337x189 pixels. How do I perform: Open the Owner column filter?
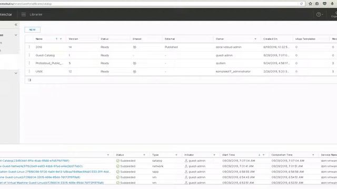pyautogui.click(x=255, y=39)
